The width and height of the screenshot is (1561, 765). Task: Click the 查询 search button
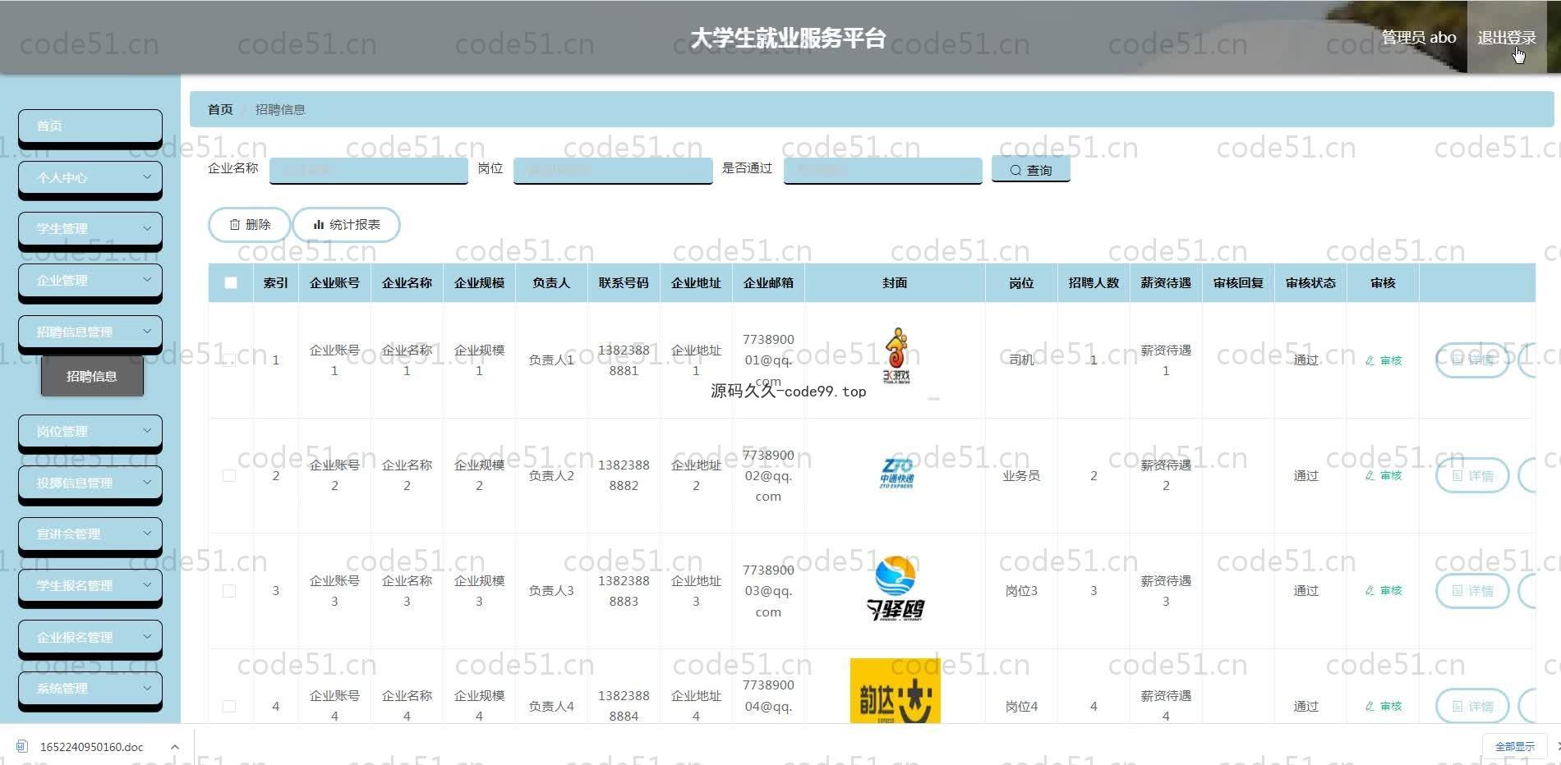pyautogui.click(x=1030, y=170)
